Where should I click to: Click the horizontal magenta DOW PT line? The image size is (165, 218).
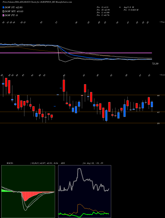click(76, 53)
